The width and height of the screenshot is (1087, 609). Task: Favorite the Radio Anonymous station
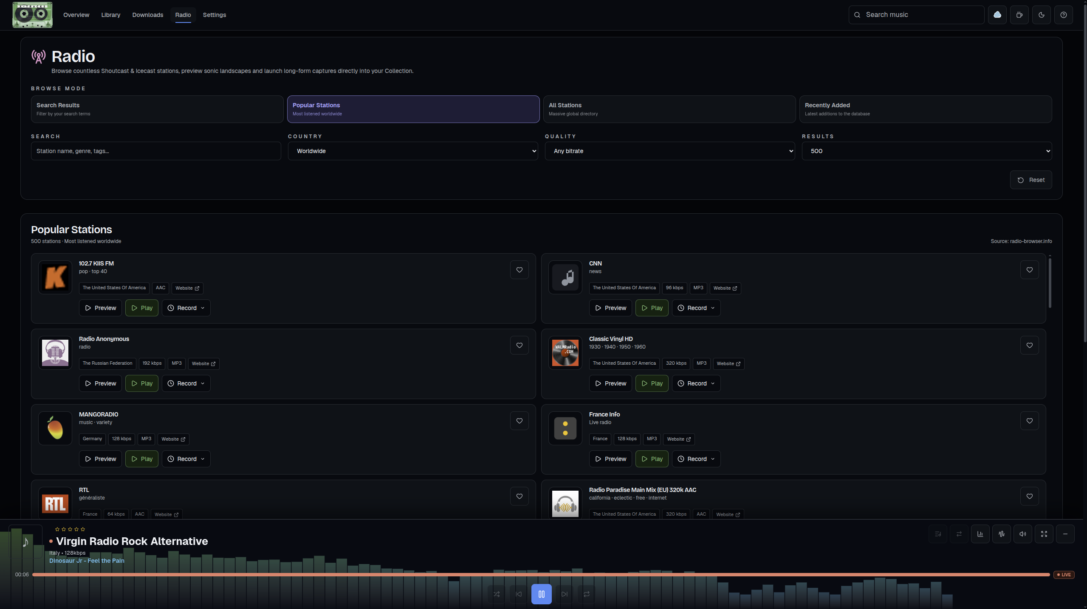coord(520,345)
